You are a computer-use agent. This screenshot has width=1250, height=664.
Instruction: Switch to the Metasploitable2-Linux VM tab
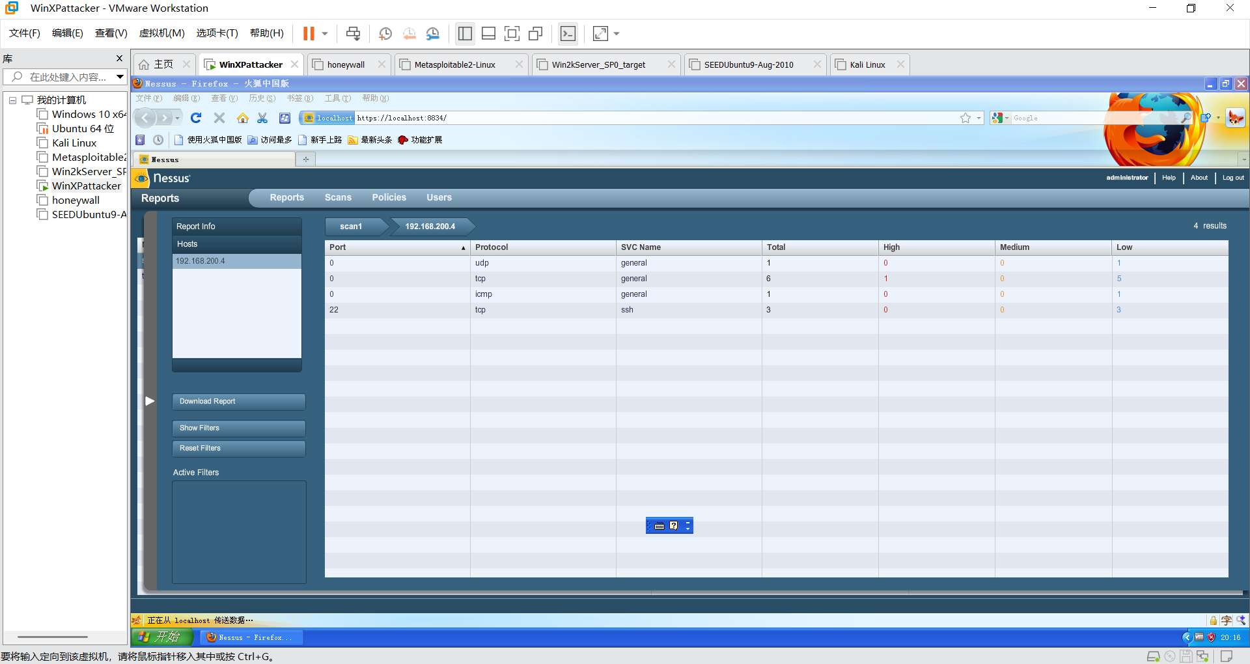click(461, 64)
